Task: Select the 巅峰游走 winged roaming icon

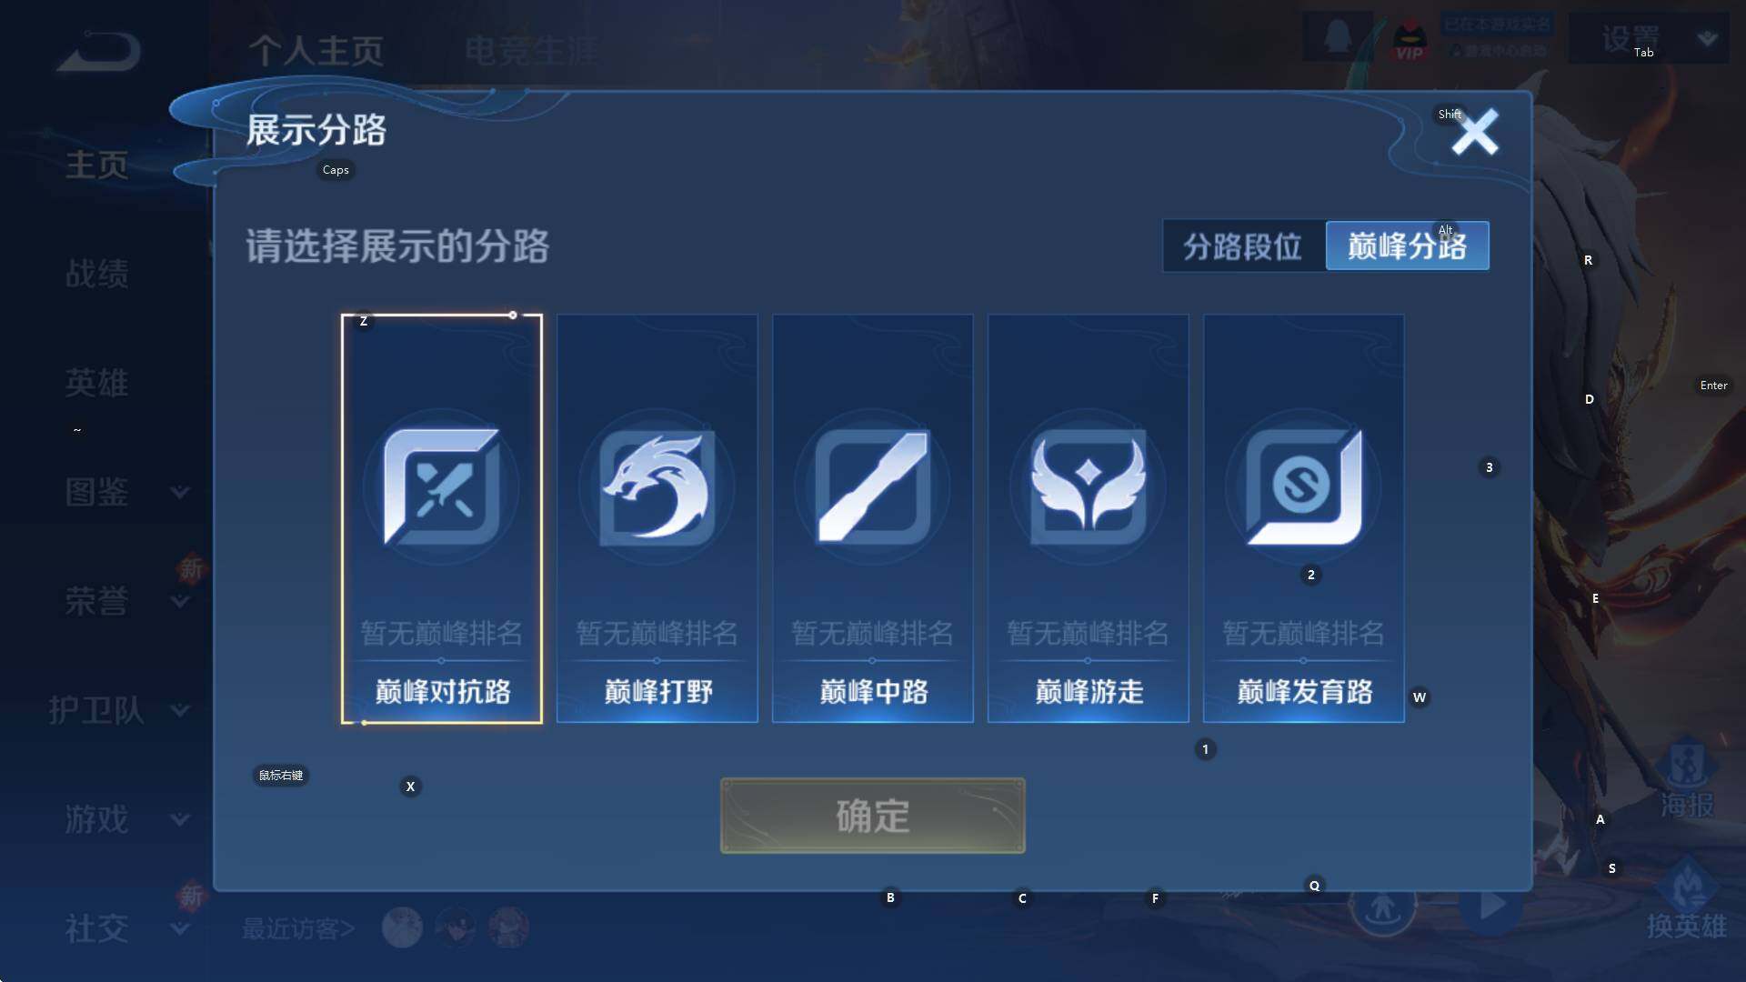Action: tap(1088, 487)
